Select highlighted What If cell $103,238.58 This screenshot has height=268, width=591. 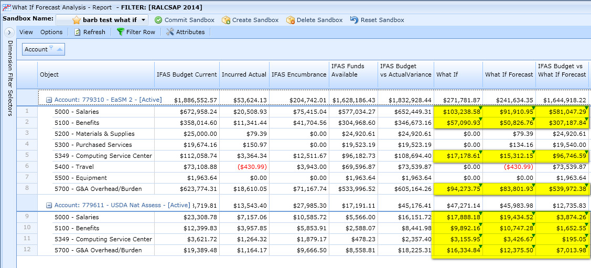[x=458, y=112]
